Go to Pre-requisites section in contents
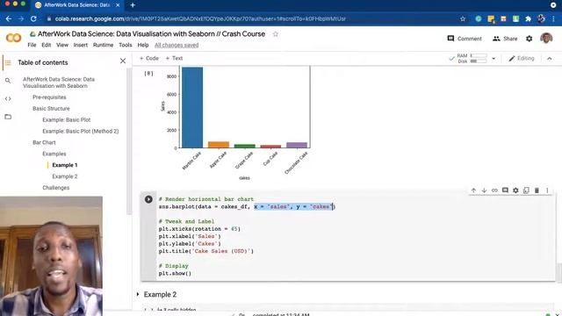The image size is (562, 316). click(49, 97)
